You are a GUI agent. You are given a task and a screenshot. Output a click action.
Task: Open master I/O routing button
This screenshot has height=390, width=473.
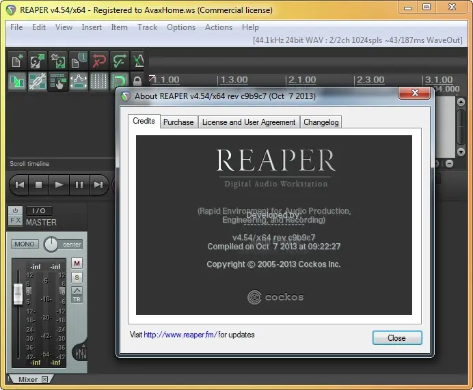[39, 210]
